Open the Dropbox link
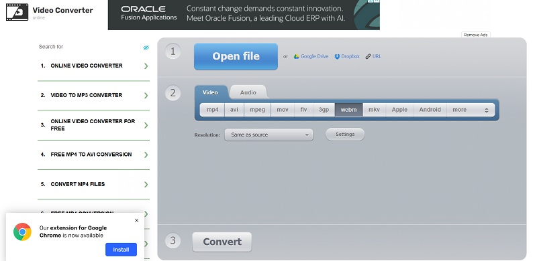The width and height of the screenshot is (537, 261). pos(350,57)
